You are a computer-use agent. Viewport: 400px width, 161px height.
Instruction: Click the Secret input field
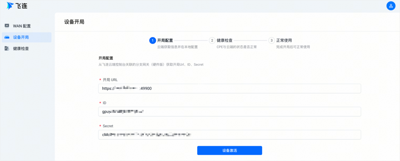tap(229, 135)
